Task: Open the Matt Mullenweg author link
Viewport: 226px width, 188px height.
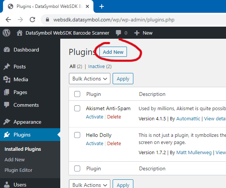Action: coord(194,153)
